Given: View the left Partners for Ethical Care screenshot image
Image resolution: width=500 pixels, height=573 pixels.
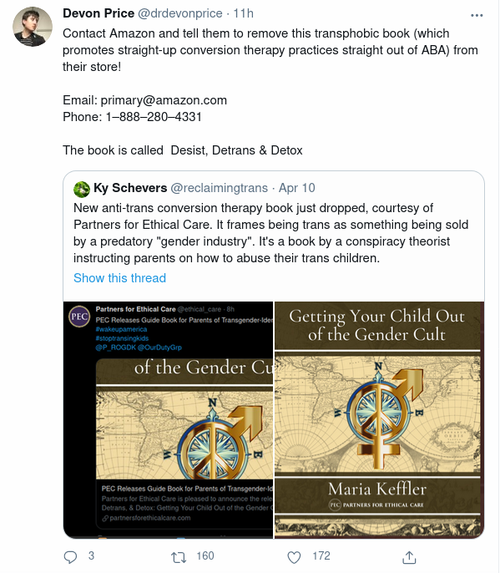Looking at the screenshot, I should click(168, 420).
